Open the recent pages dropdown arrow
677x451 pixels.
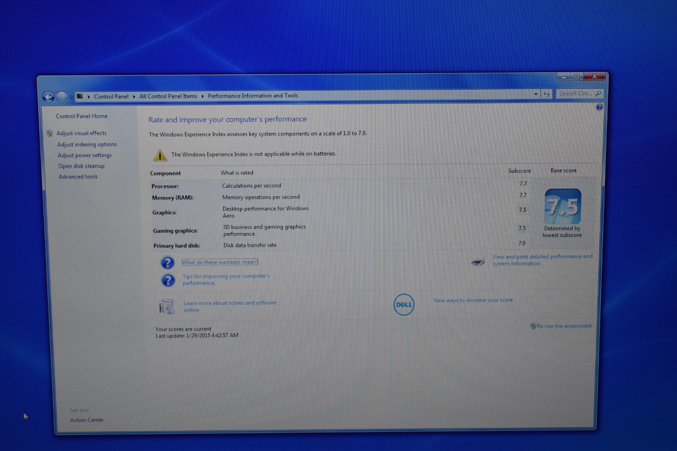point(71,97)
